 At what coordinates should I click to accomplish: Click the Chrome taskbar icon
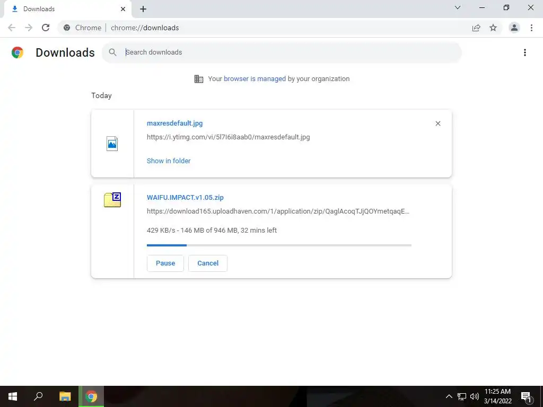pyautogui.click(x=91, y=396)
